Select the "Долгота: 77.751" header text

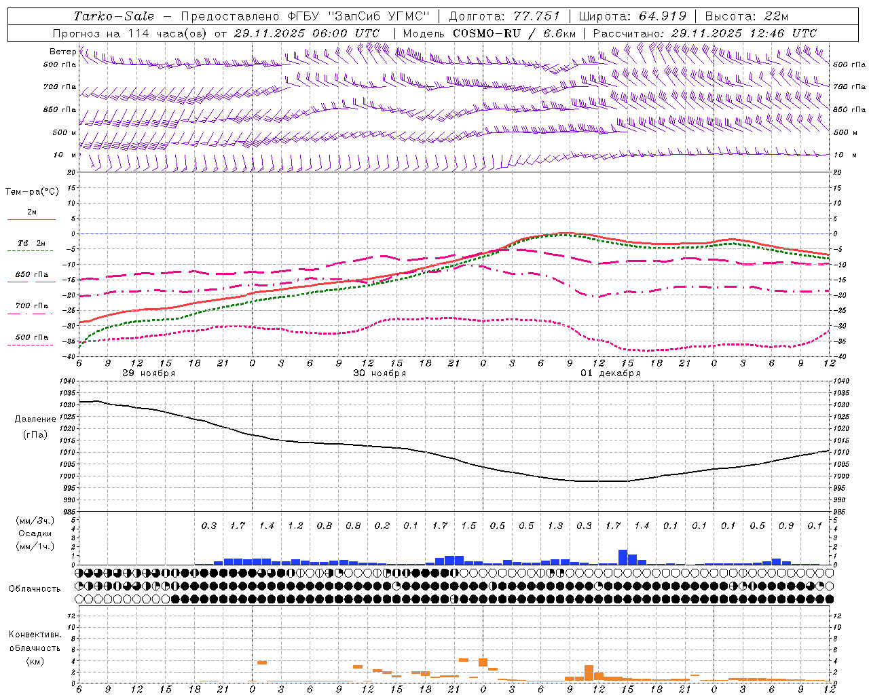point(504,16)
